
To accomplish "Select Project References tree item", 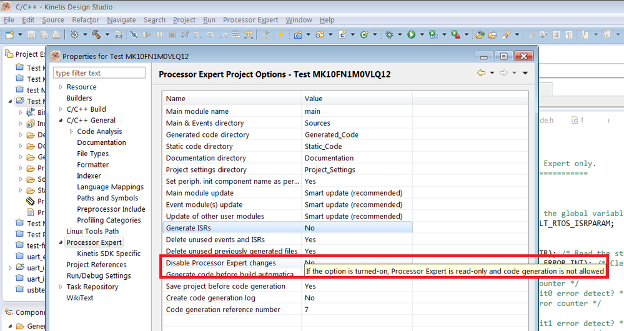I will pos(96,265).
